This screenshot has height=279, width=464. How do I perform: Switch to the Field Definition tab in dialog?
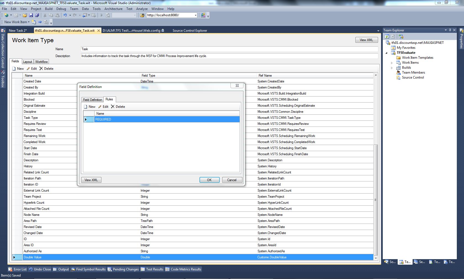point(93,100)
